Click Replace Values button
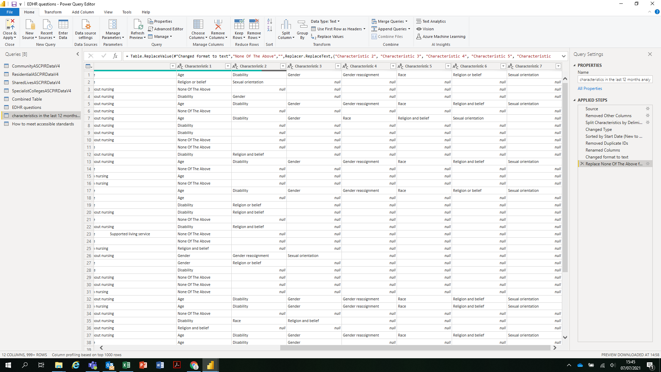 327,37
